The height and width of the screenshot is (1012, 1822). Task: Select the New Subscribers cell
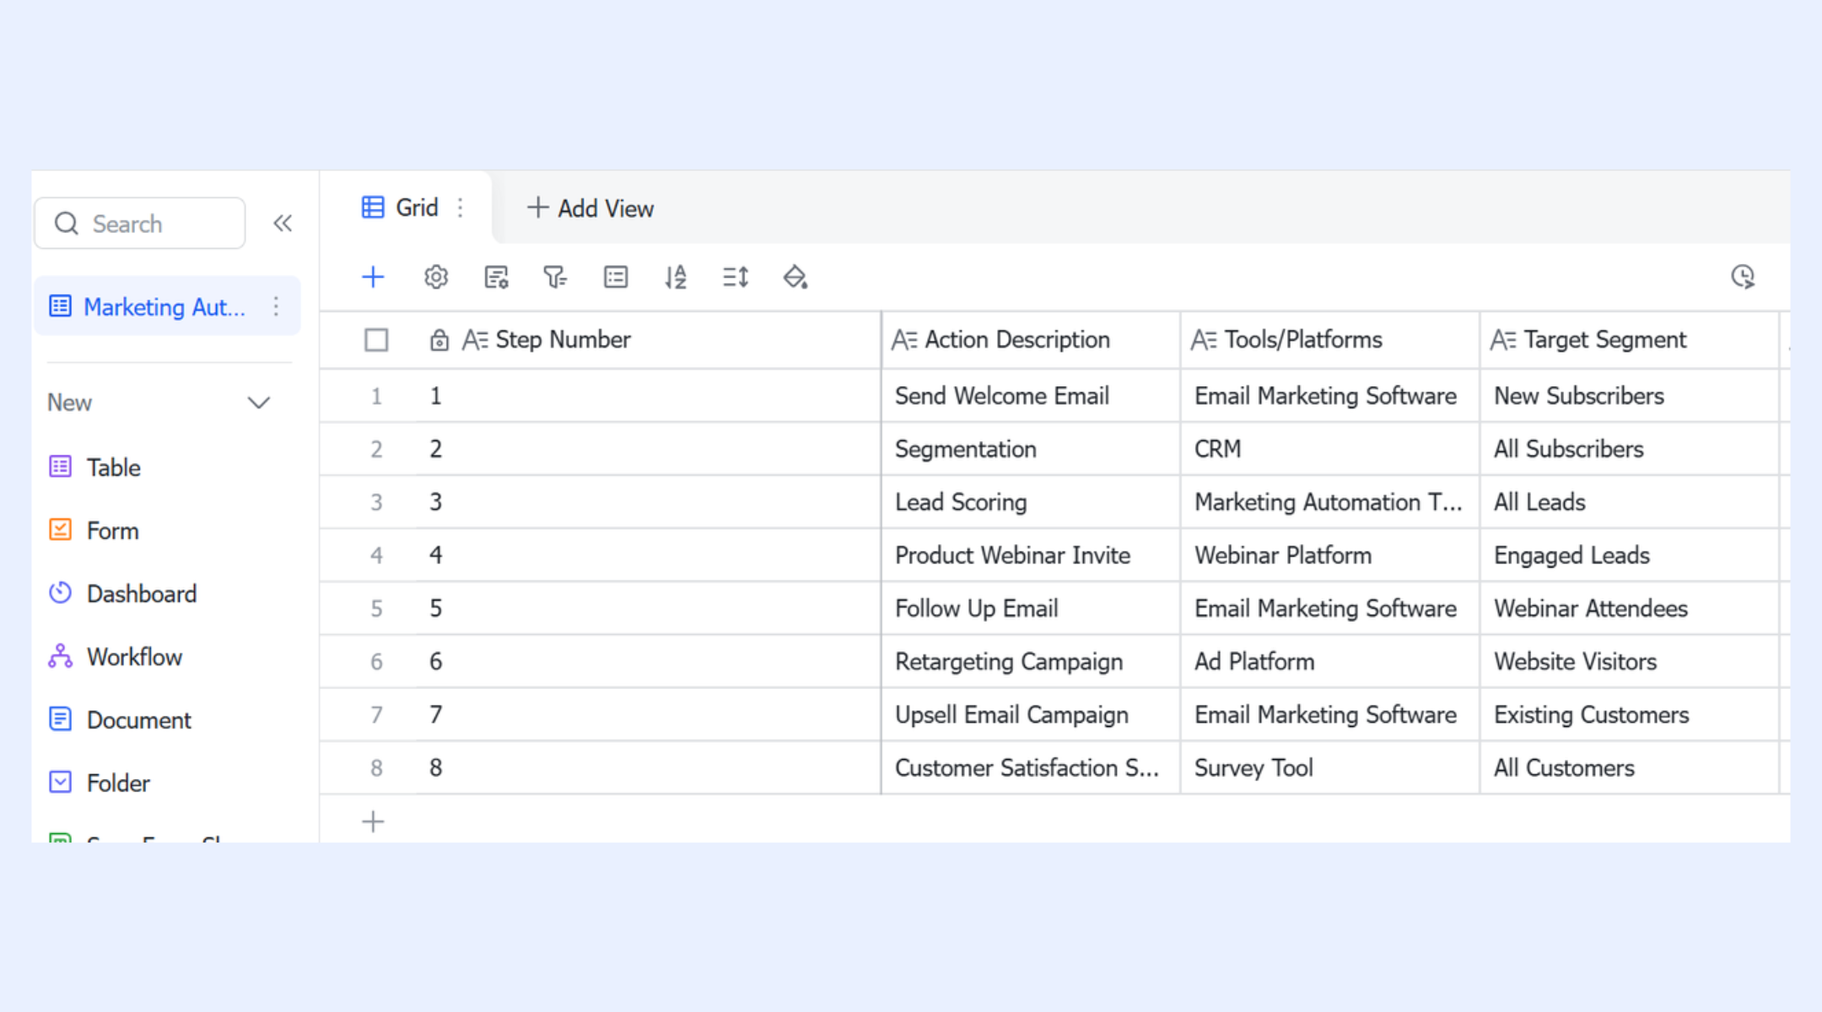click(x=1630, y=396)
